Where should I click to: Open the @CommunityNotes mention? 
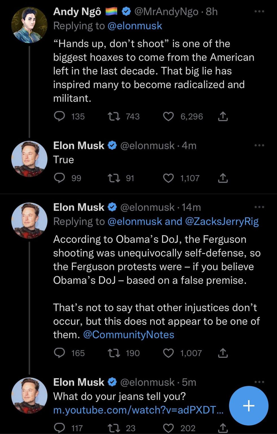point(129,335)
